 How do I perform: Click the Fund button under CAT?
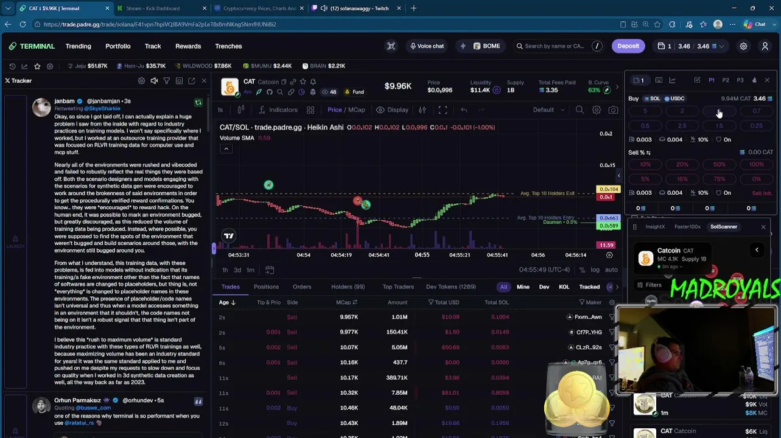[354, 92]
